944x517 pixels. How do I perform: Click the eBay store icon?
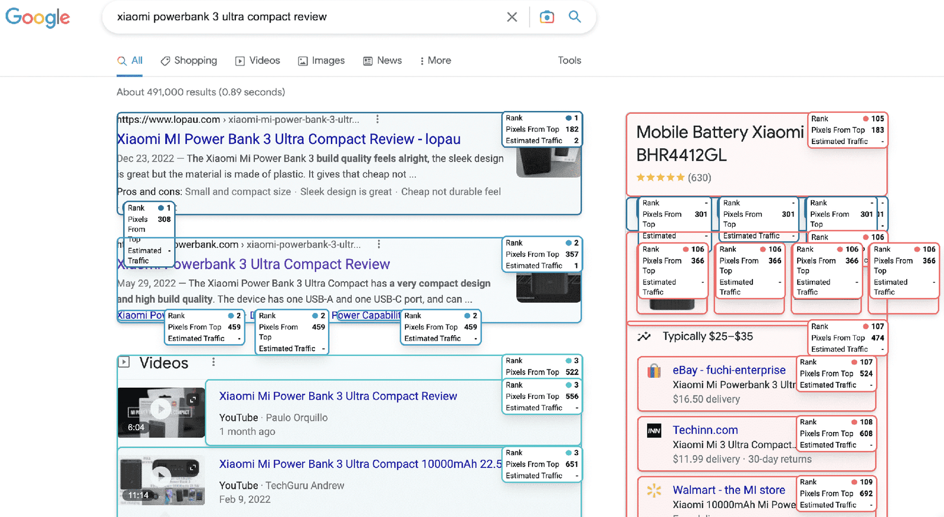click(x=654, y=371)
